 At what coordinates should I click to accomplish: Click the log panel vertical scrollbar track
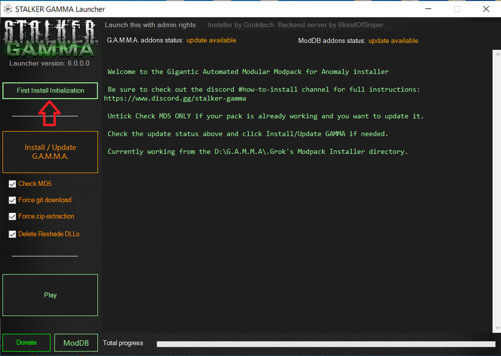point(496,190)
